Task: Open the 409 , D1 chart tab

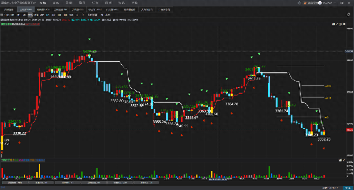Action: 146,182
